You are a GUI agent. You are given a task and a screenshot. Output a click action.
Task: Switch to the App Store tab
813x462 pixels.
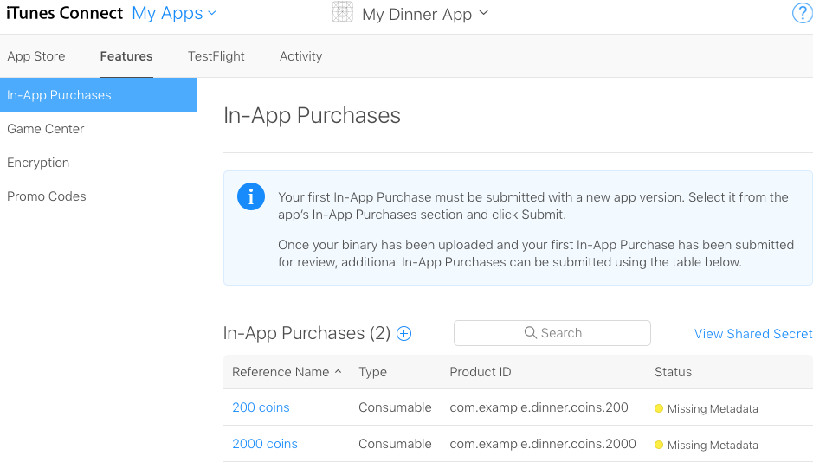[36, 56]
